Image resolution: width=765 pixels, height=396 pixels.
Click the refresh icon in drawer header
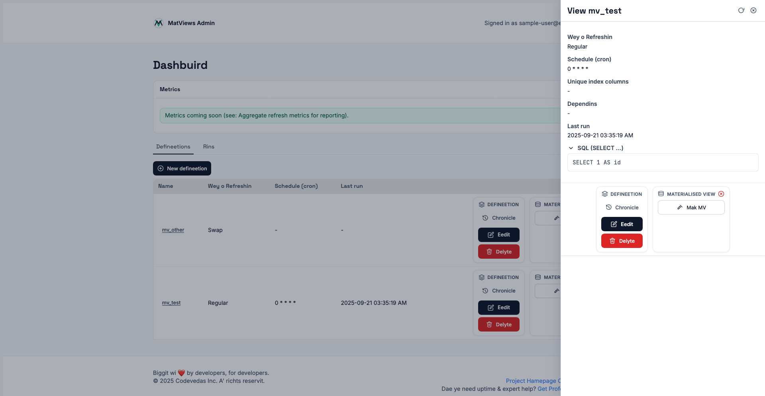point(741,11)
